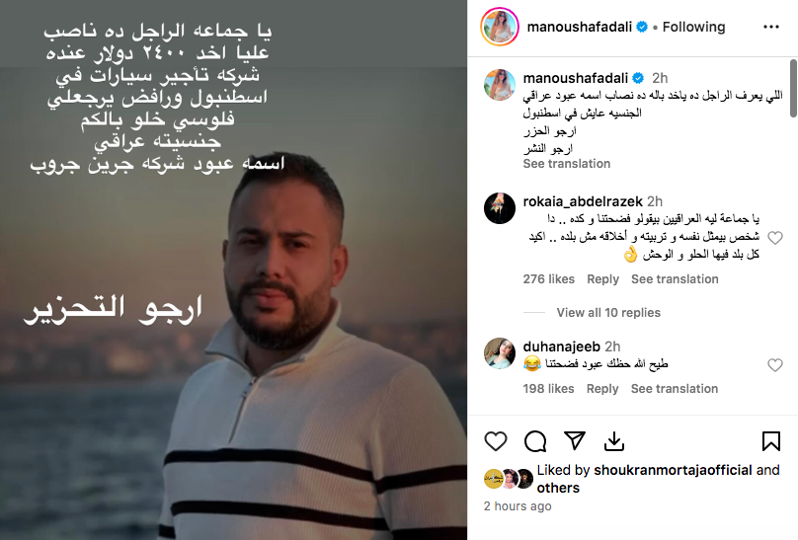Screen dimensions: 798x540
Task: Click the comments panel scrollbar
Action: tap(793, 89)
